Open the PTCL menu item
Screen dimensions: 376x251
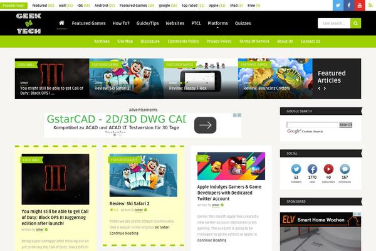[x=196, y=23]
